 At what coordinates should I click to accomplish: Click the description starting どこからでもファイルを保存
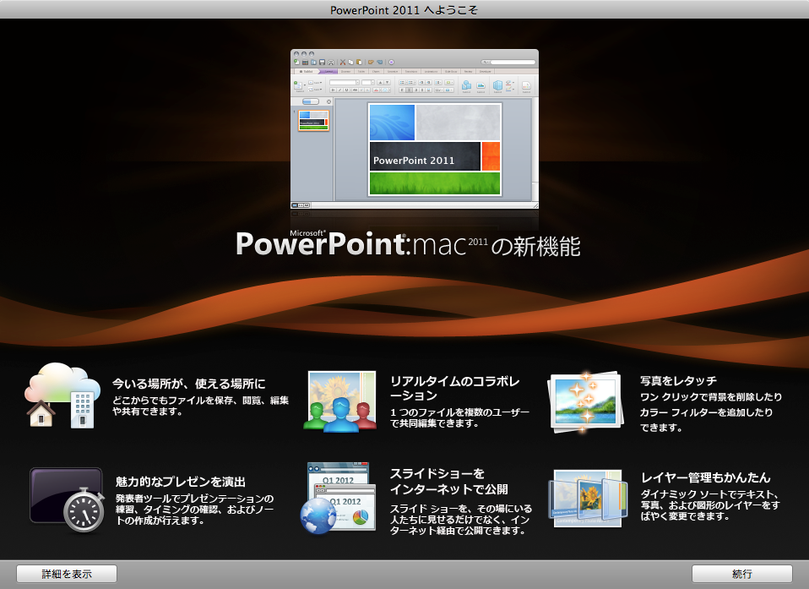coord(201,406)
